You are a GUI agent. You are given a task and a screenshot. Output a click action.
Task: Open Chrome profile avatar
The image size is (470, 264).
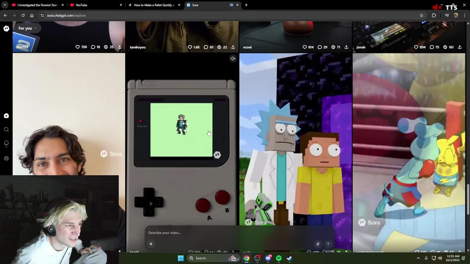point(456,15)
